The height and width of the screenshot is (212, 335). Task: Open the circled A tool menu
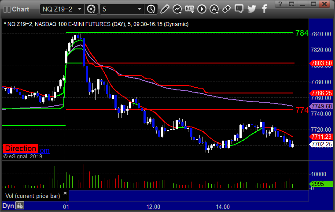(214, 9)
